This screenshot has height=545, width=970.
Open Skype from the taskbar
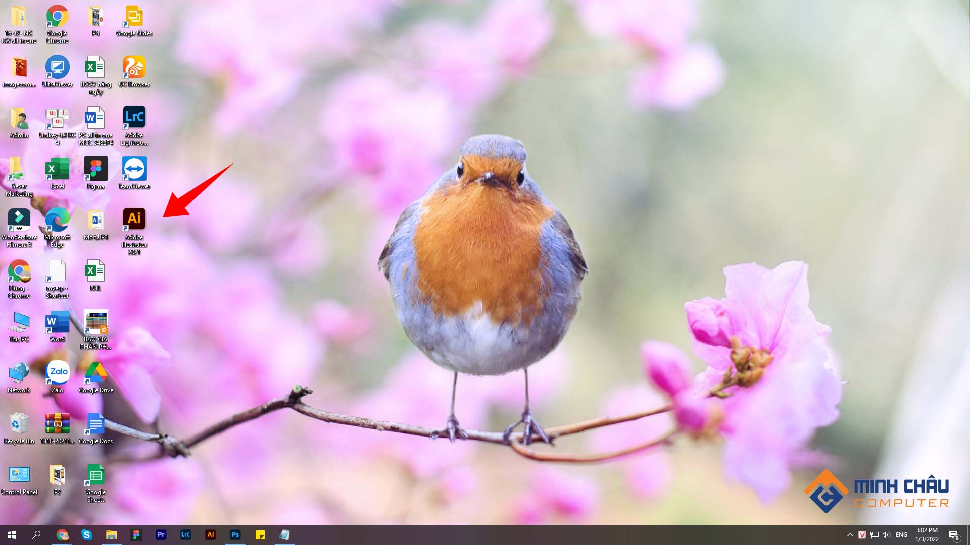coord(87,535)
